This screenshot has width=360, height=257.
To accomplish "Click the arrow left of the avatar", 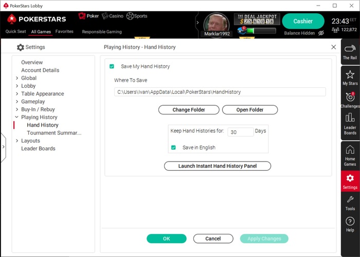I will pos(197,23).
